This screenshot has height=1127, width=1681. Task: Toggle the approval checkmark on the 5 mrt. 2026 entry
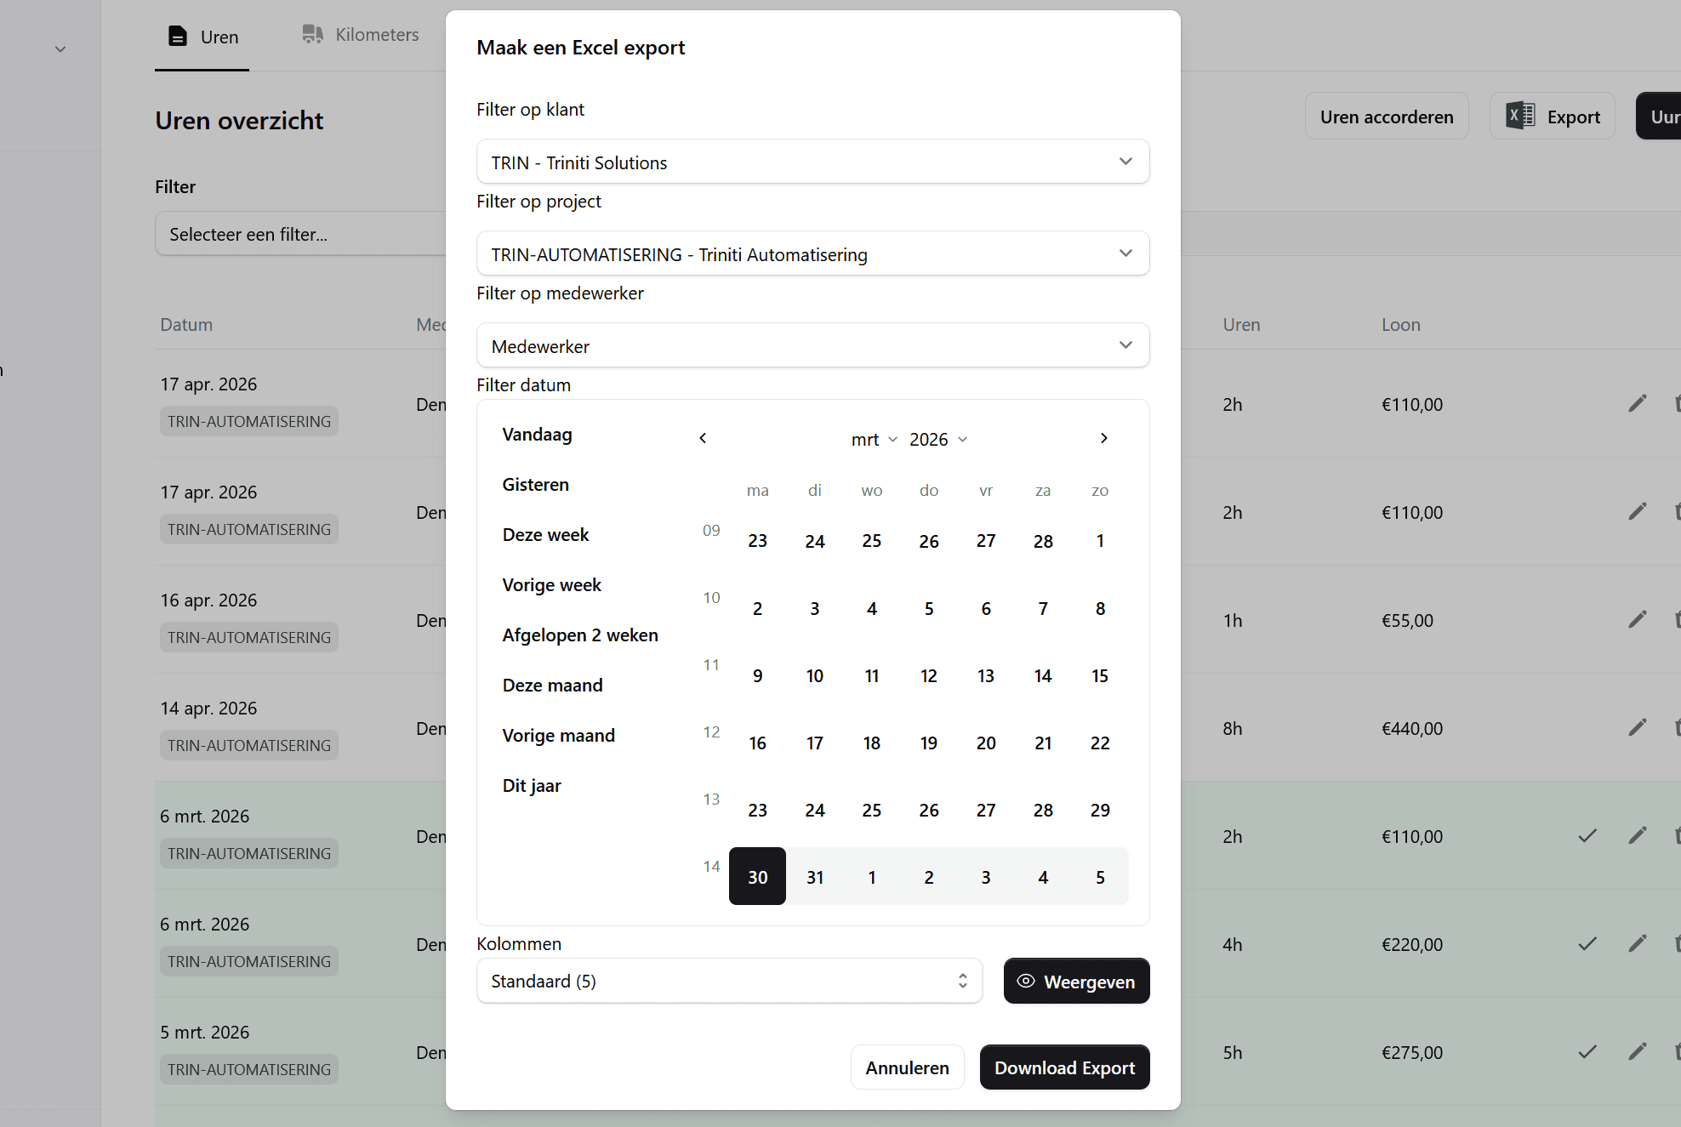tap(1586, 1050)
